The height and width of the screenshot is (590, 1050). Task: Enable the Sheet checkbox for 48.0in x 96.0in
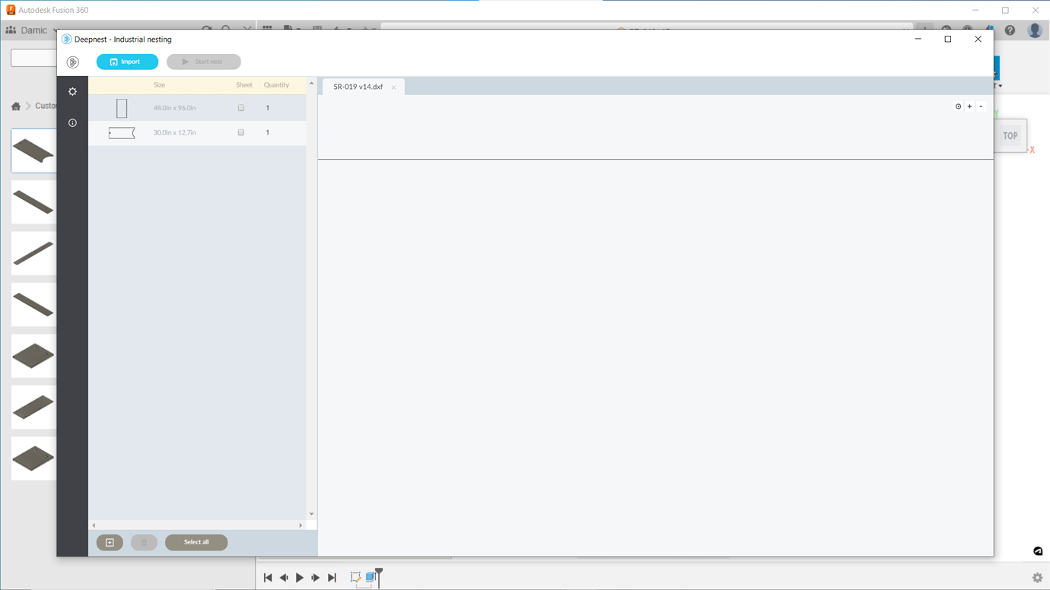pyautogui.click(x=241, y=107)
